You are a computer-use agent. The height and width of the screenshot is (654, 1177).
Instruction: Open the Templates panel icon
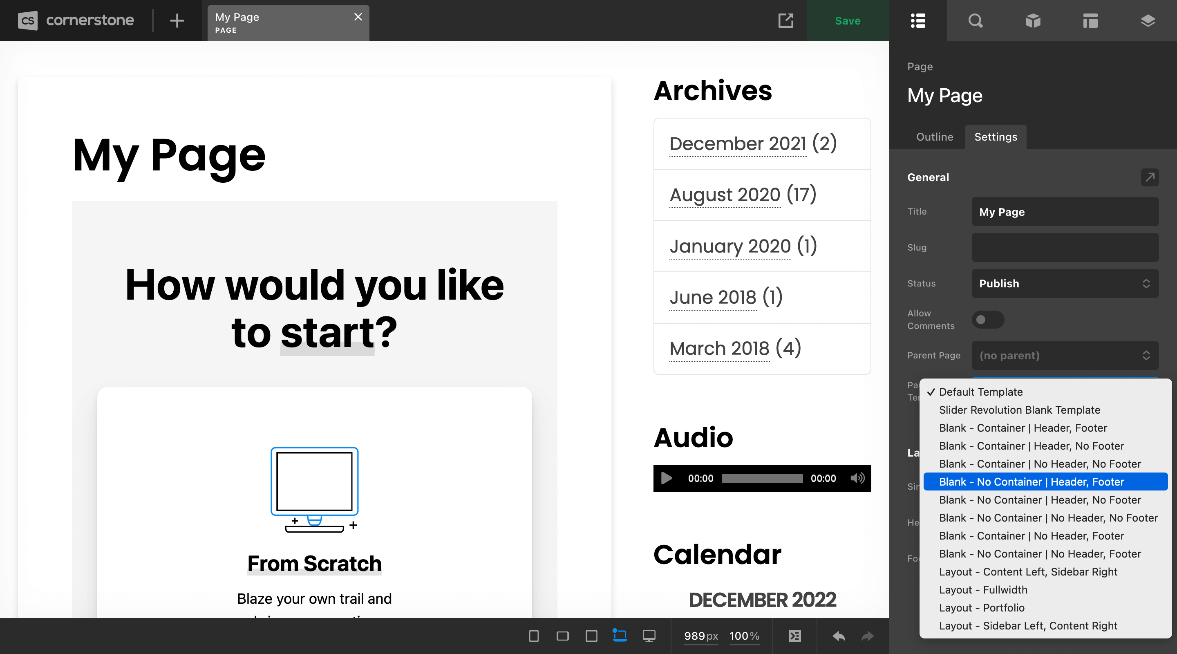pos(1090,20)
